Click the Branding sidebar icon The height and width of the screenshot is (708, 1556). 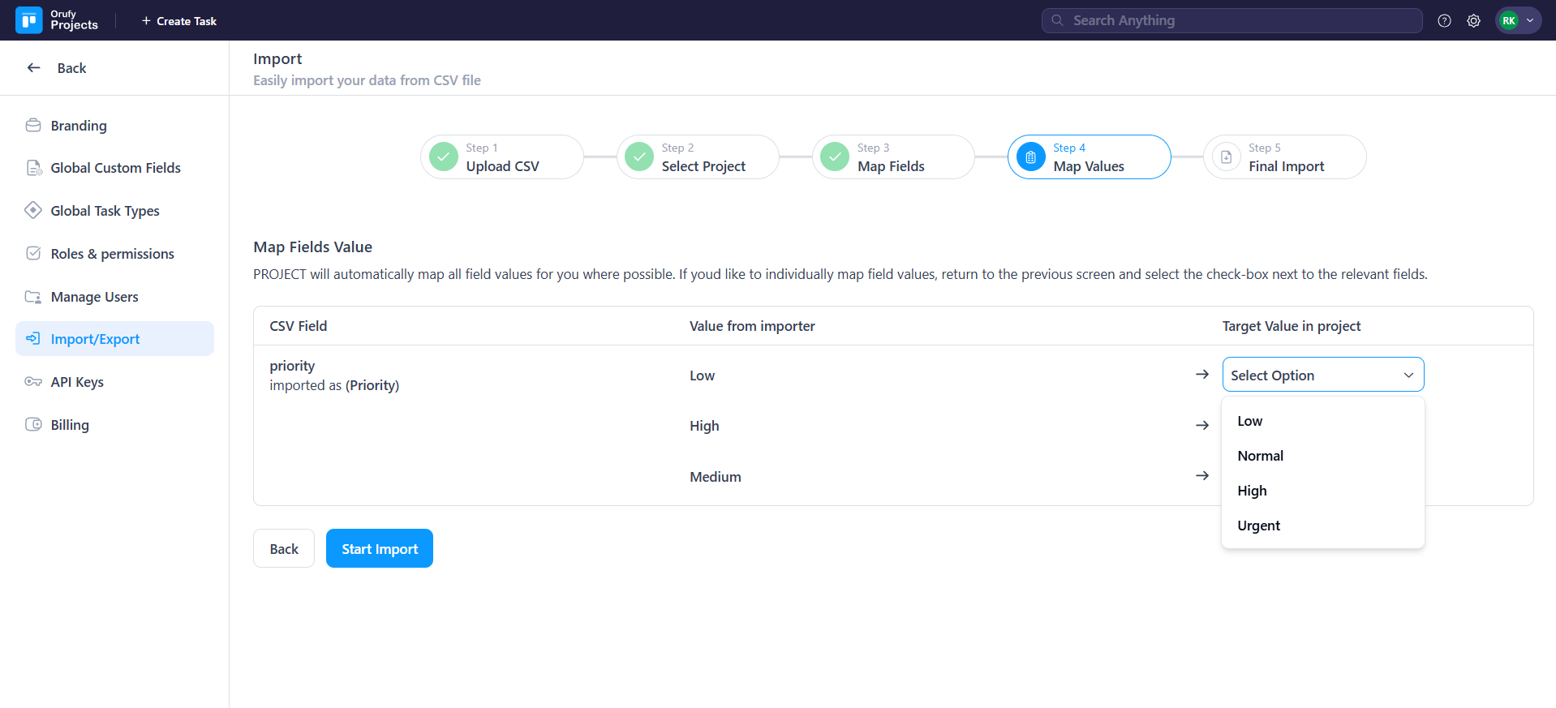pos(33,126)
